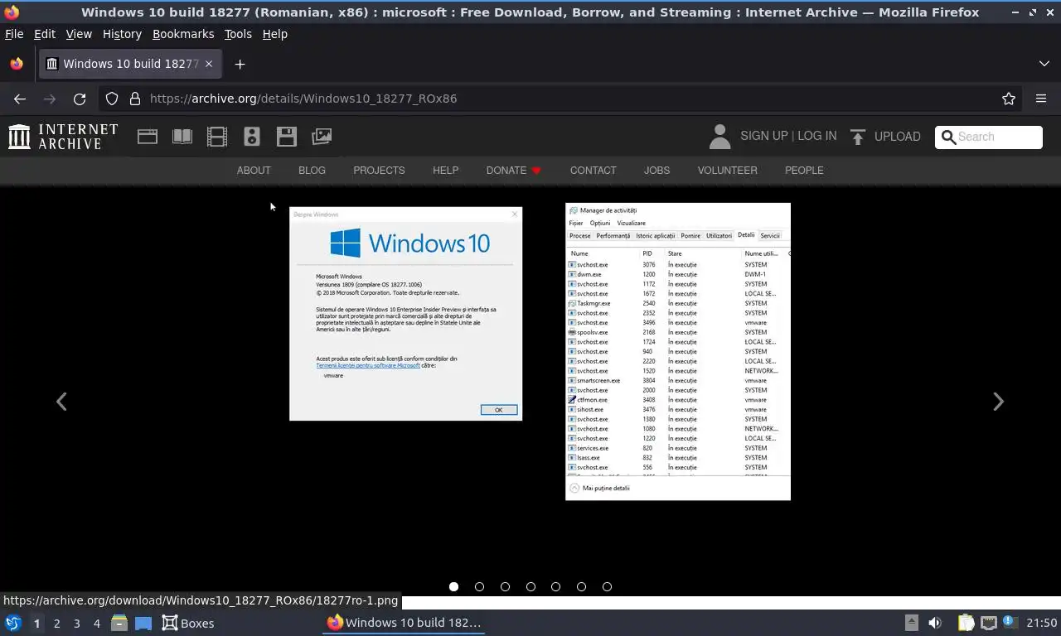The image size is (1061, 636).
Task: Open the Task Manager screenshot thumbnail
Action: coord(678,351)
